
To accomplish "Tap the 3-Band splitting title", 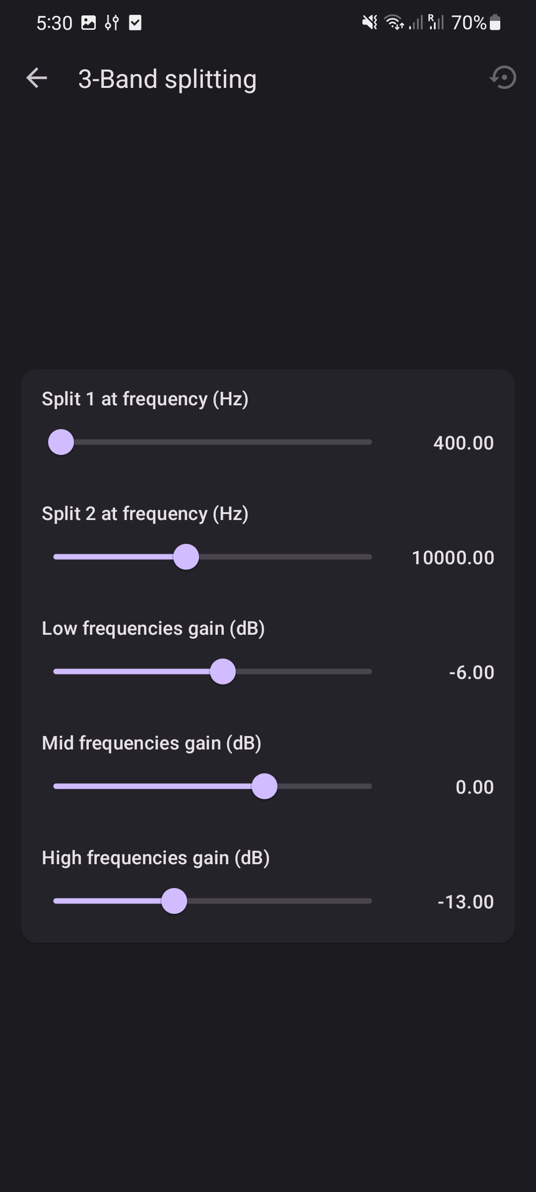I will click(x=167, y=79).
